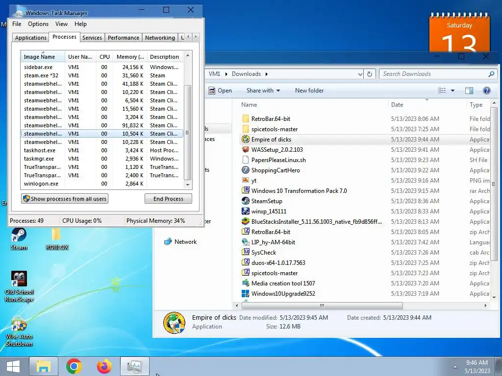
Task: Select the yt PNG image icon
Action: tap(246, 180)
